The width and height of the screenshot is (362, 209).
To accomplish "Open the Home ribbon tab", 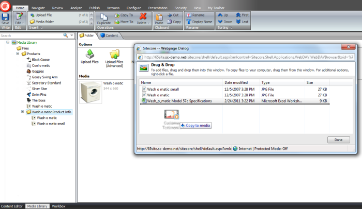I will (20, 8).
